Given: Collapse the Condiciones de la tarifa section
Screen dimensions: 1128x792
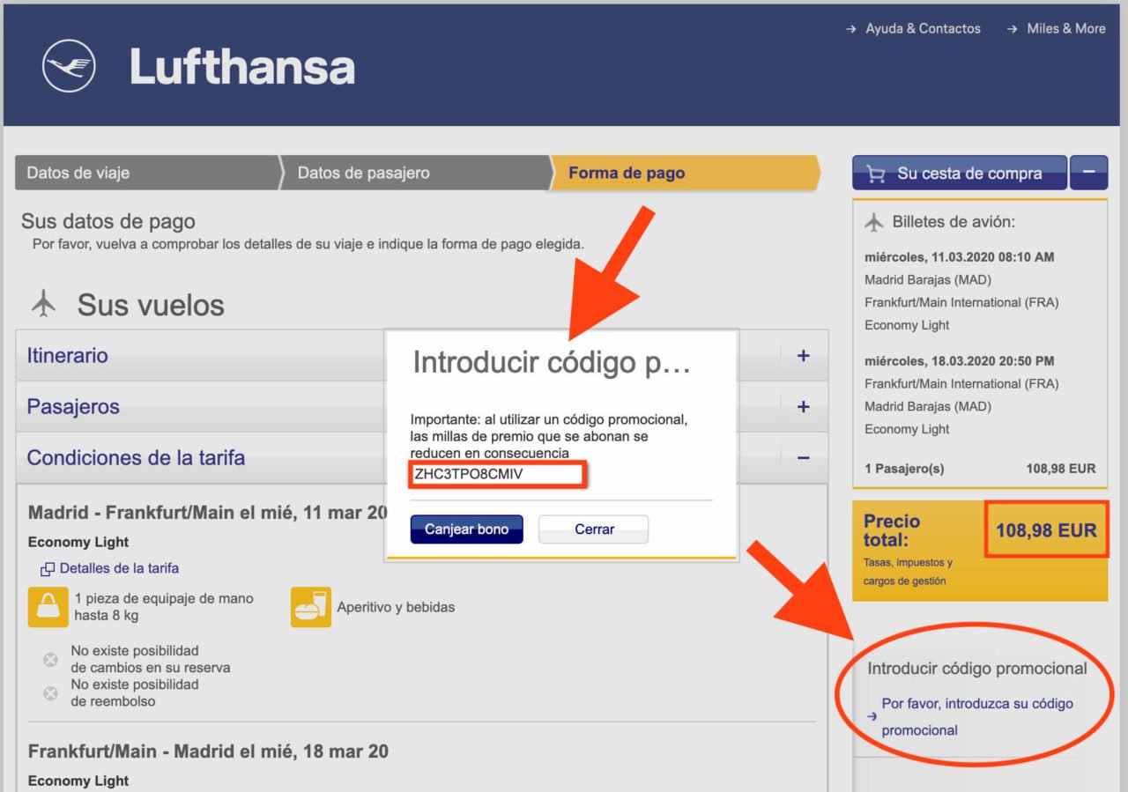Looking at the screenshot, I should point(803,458).
